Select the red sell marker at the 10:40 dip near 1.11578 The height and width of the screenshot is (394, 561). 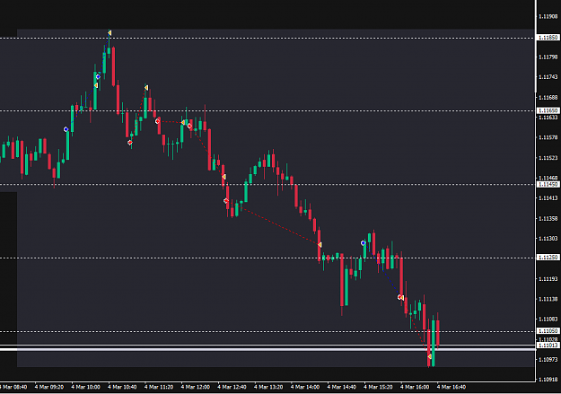(130, 143)
